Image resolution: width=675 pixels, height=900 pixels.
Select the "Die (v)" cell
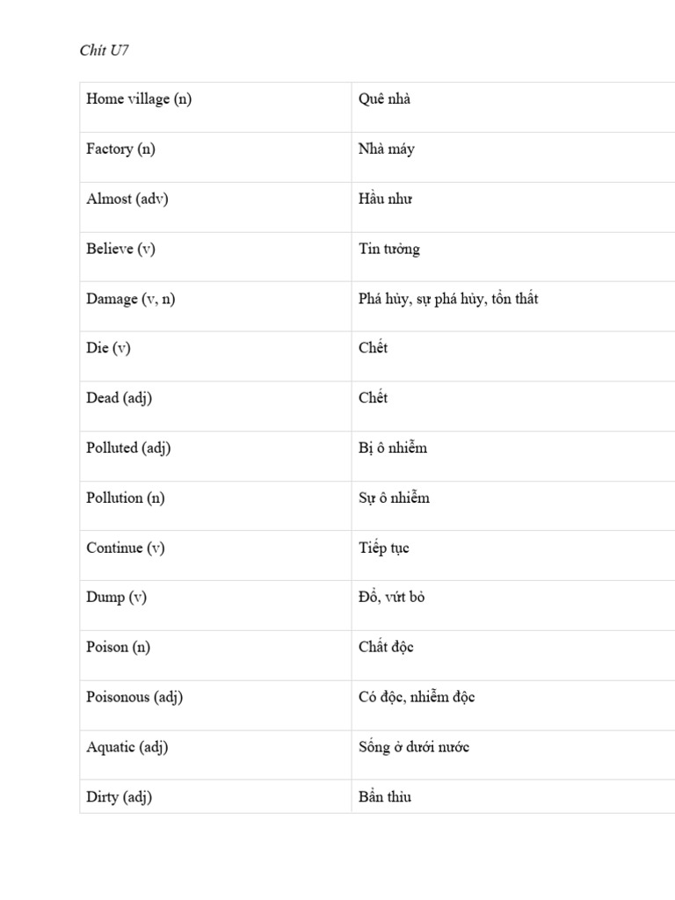coord(108,348)
